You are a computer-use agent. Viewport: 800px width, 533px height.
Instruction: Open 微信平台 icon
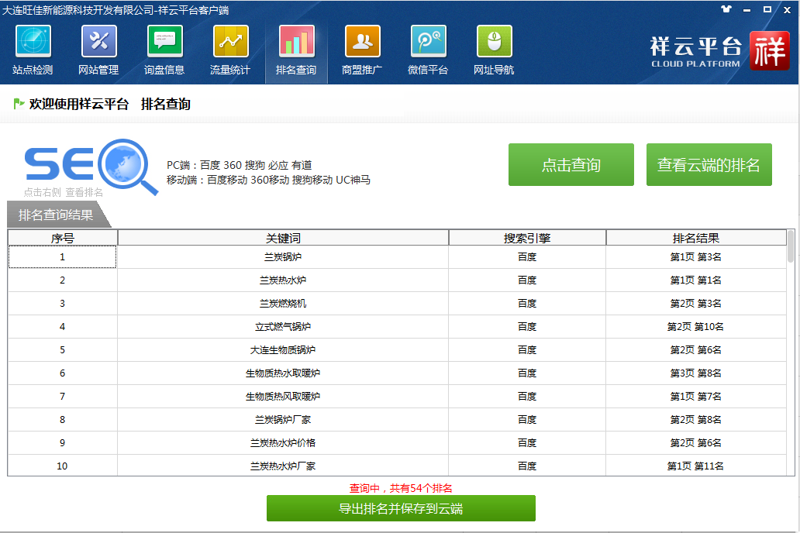(429, 41)
